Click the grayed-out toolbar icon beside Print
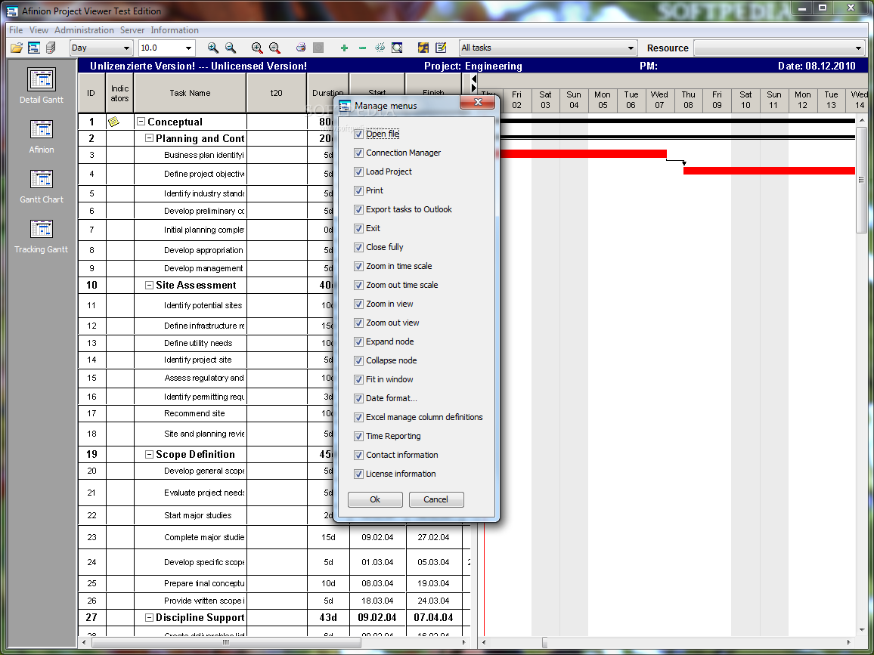 [318, 48]
